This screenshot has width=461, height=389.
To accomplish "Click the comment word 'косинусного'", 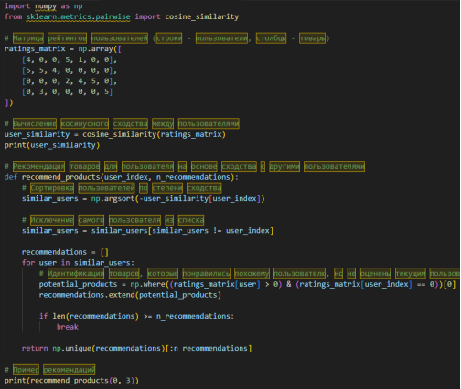I will tap(84, 123).
